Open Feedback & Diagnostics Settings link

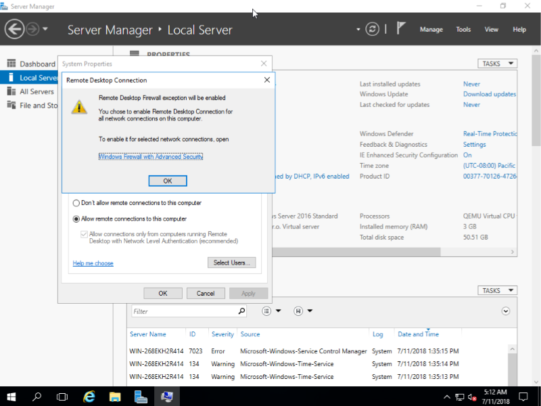pos(474,144)
